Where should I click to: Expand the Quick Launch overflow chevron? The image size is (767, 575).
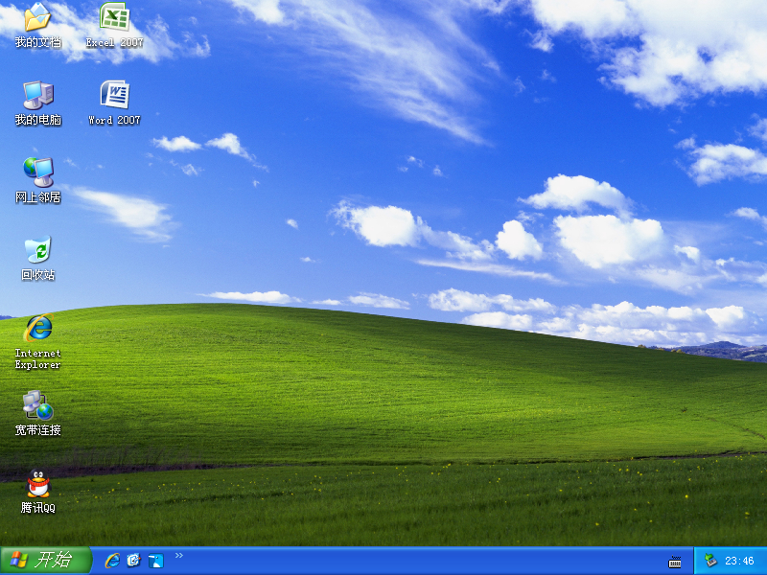click(179, 556)
